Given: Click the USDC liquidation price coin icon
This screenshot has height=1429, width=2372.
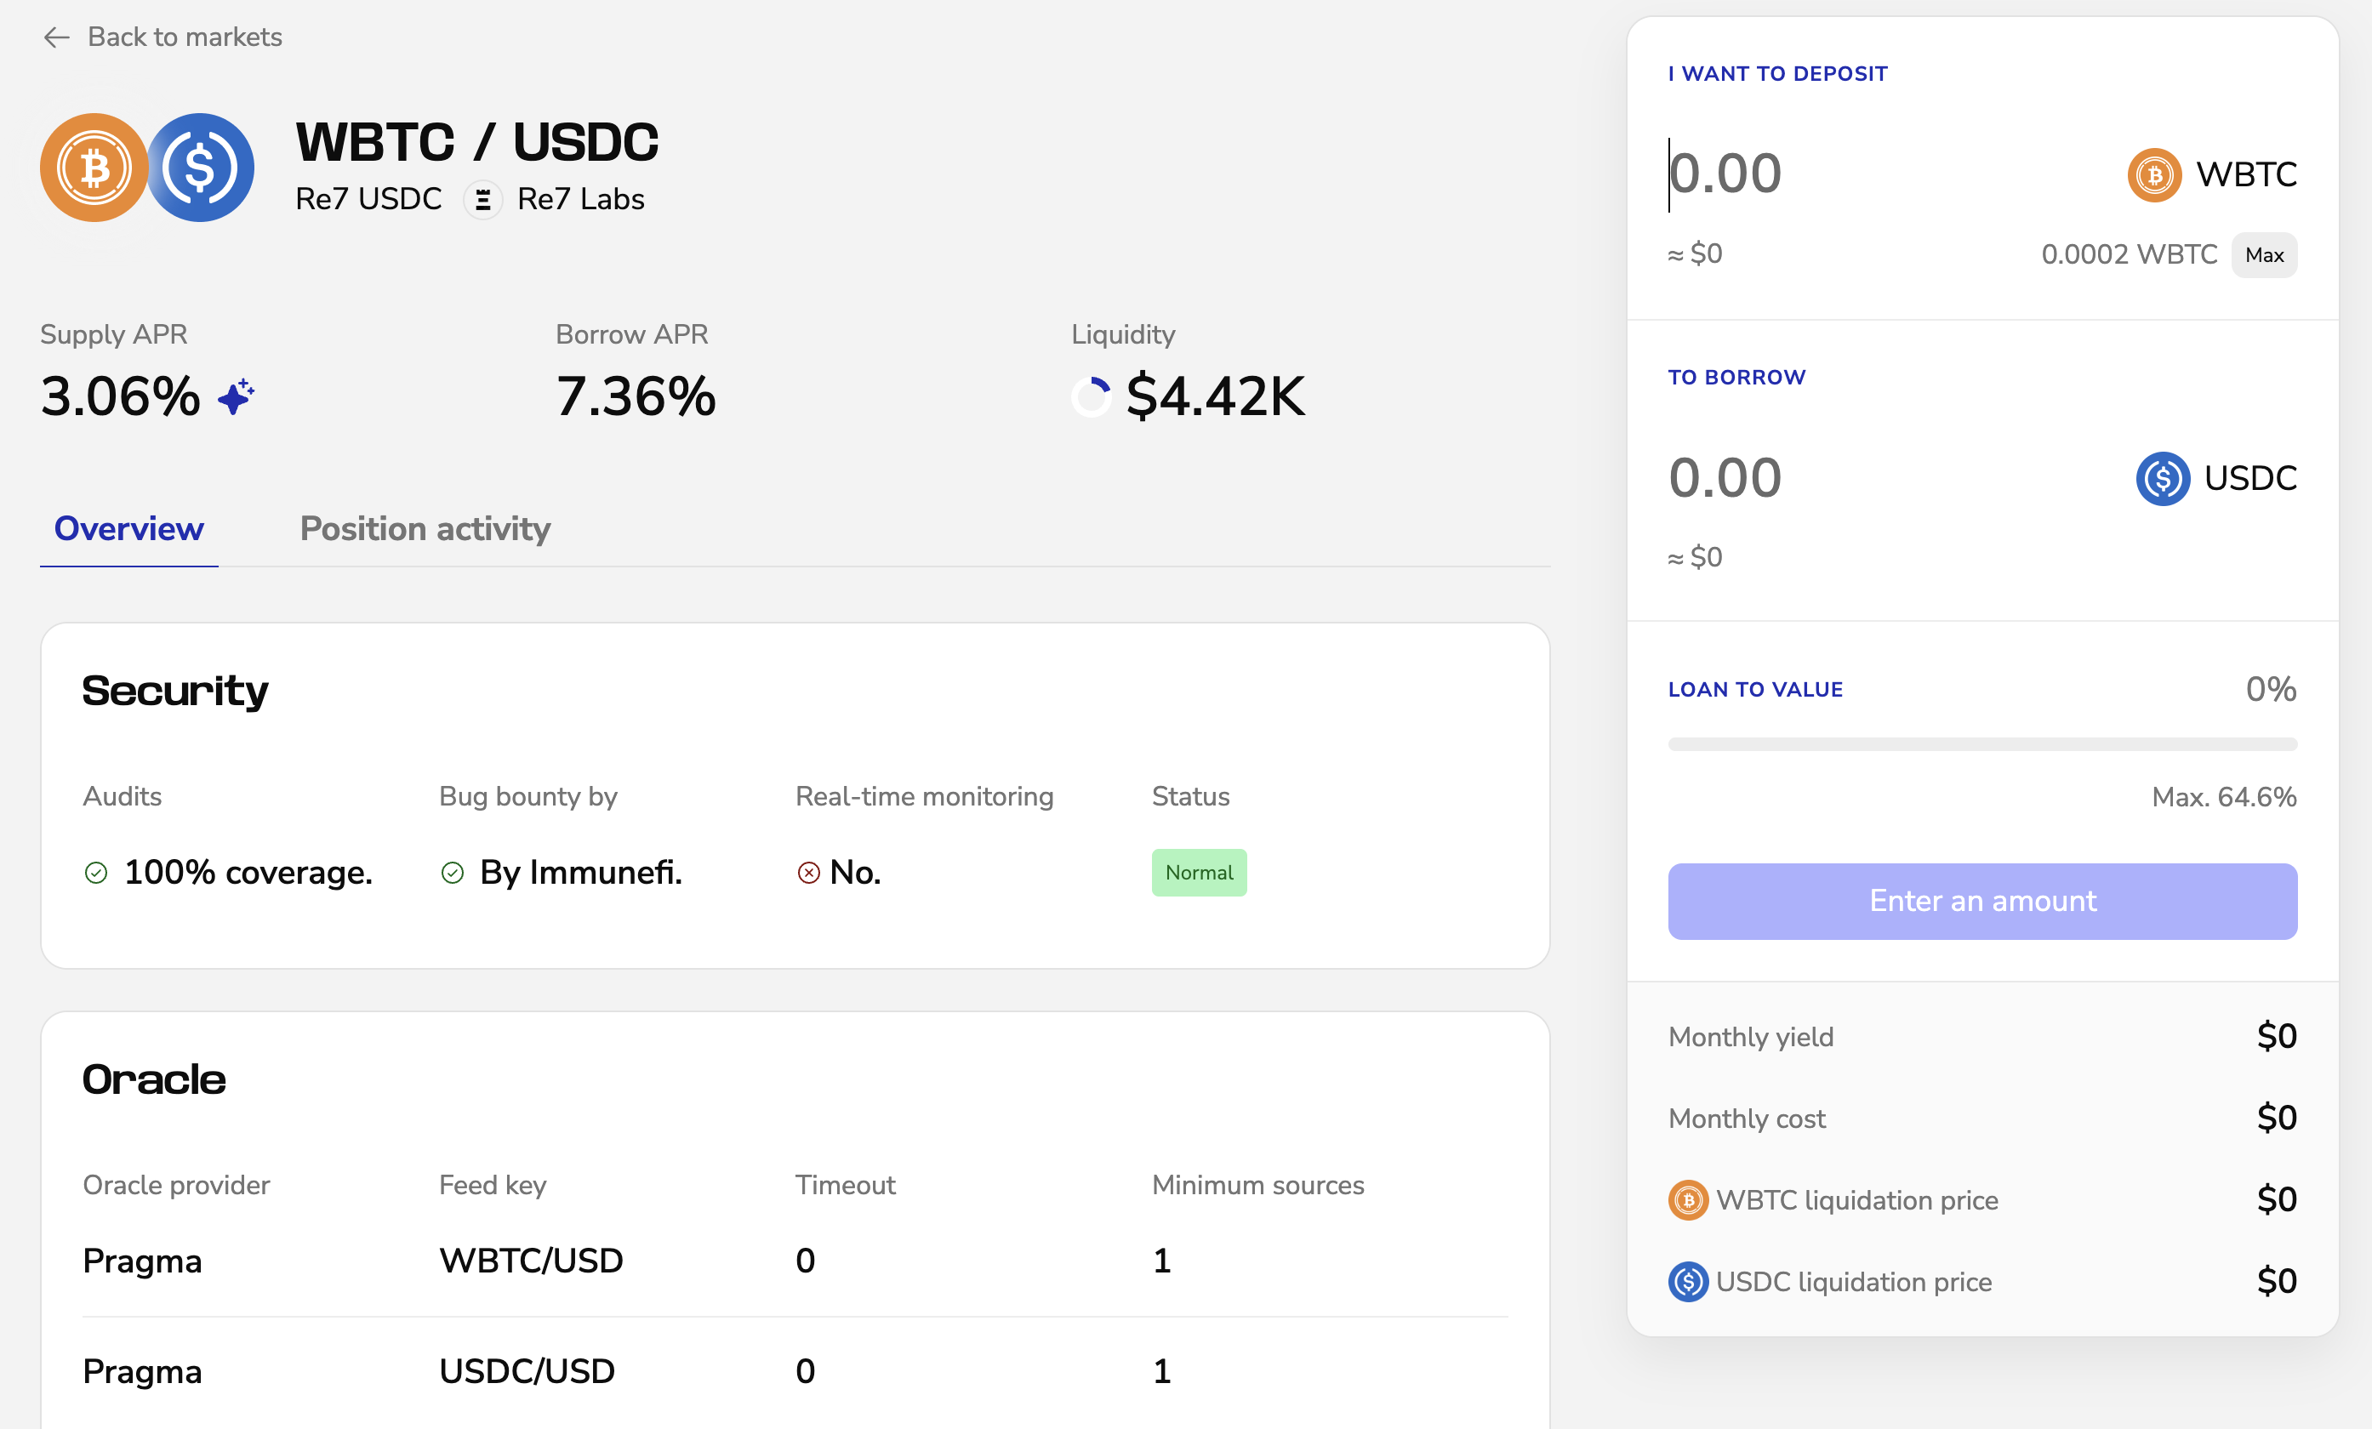Looking at the screenshot, I should [x=1688, y=1282].
